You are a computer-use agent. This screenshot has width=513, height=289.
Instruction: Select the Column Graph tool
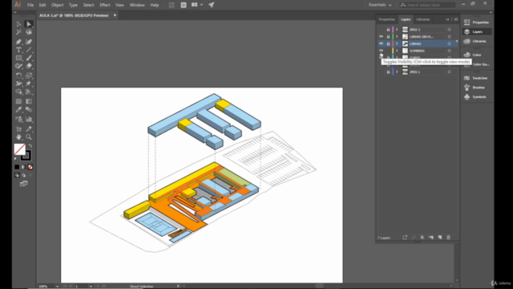[29, 119]
